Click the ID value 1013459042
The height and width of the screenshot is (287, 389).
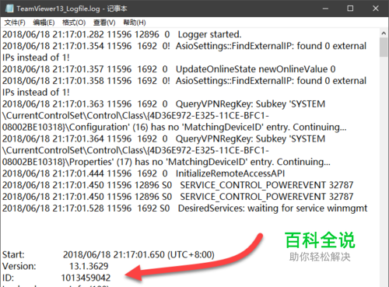tap(86, 278)
